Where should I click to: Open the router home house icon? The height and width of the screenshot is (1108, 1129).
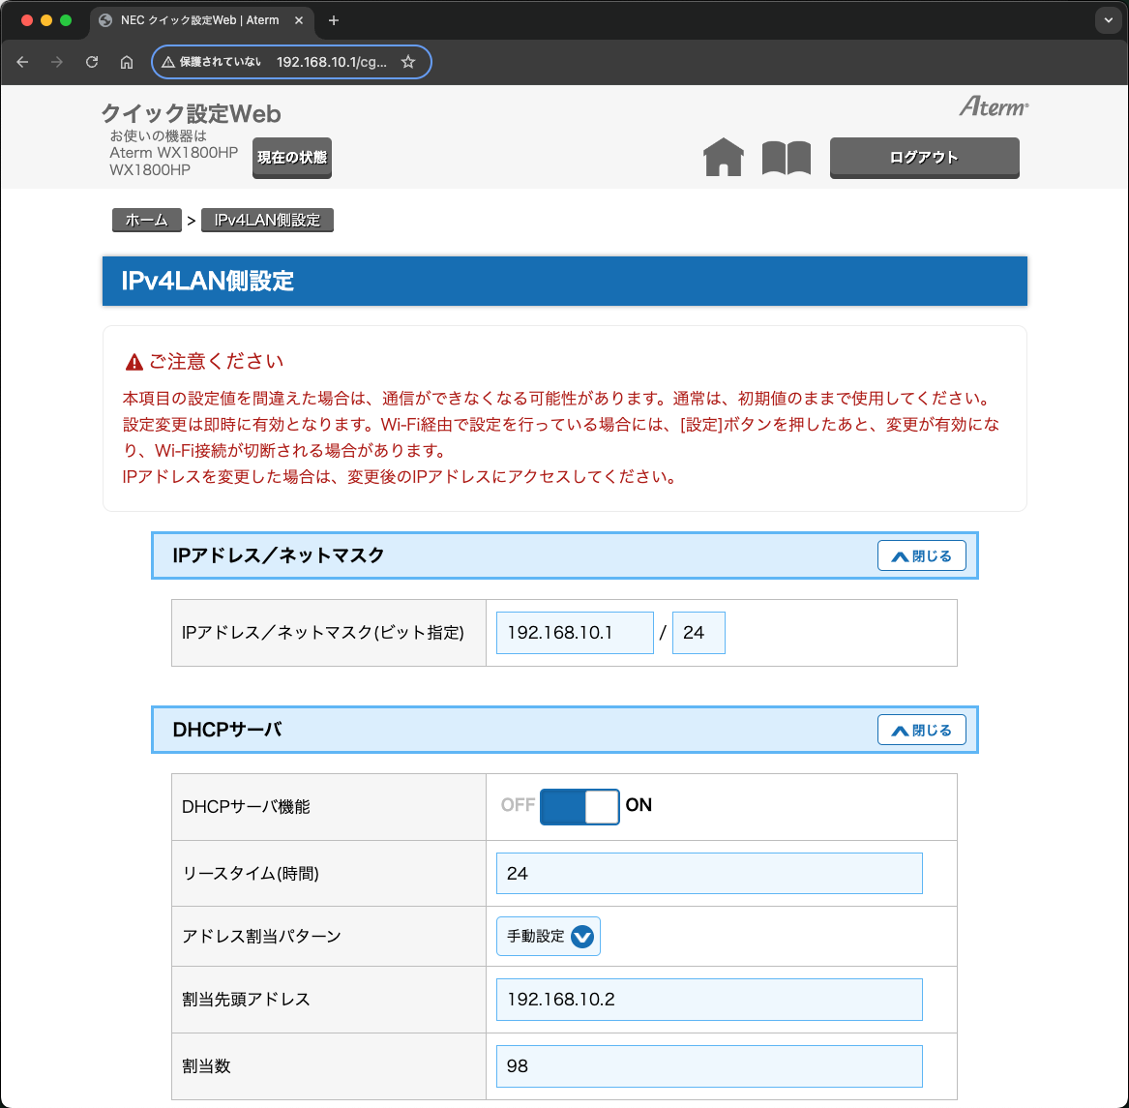(x=723, y=157)
